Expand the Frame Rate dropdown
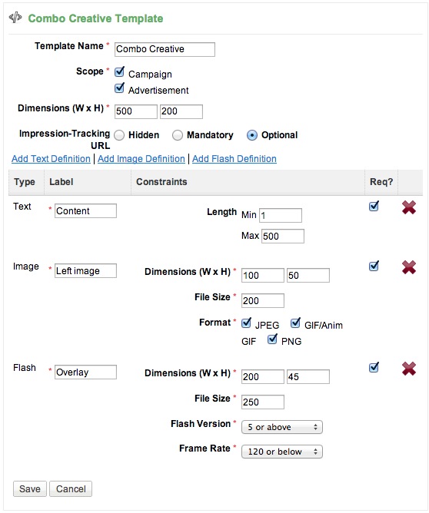Image resolution: width=429 pixels, height=513 pixels. pyautogui.click(x=282, y=452)
